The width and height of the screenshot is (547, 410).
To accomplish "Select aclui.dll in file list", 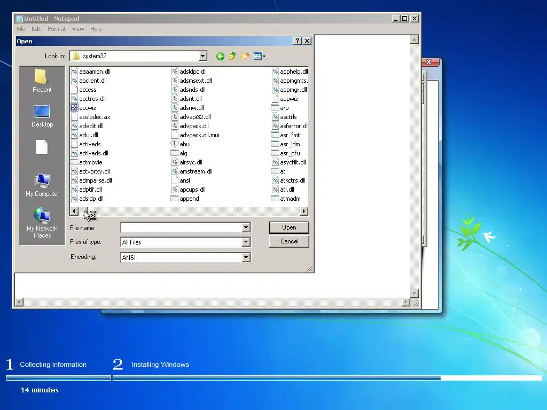I will [x=85, y=135].
